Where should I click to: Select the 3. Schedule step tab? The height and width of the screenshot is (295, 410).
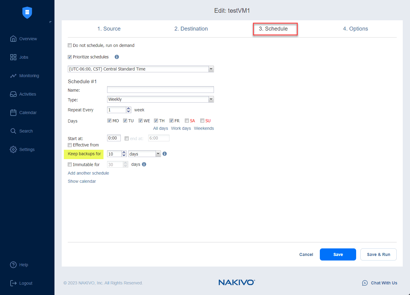tap(273, 29)
